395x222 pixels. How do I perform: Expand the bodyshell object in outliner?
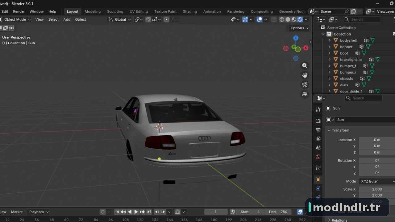(329, 40)
